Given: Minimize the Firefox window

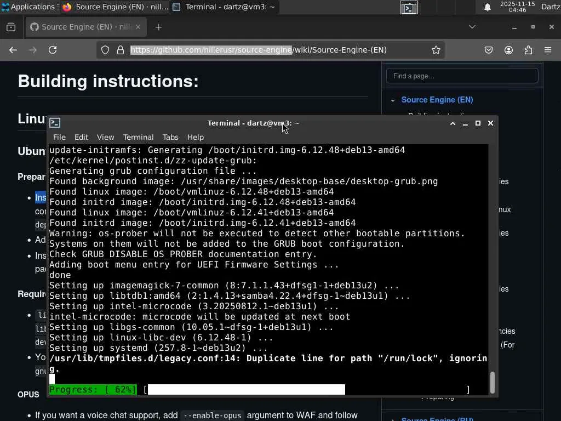Looking at the screenshot, I should click(x=514, y=27).
